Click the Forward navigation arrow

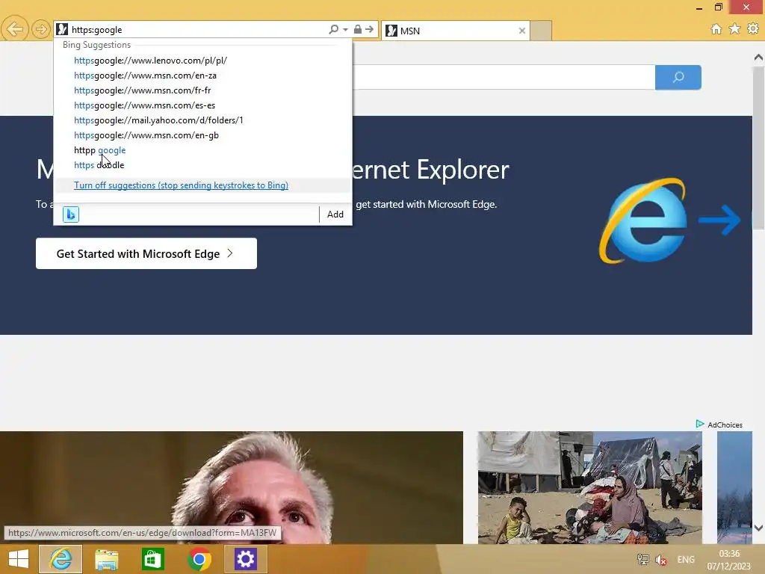point(41,29)
